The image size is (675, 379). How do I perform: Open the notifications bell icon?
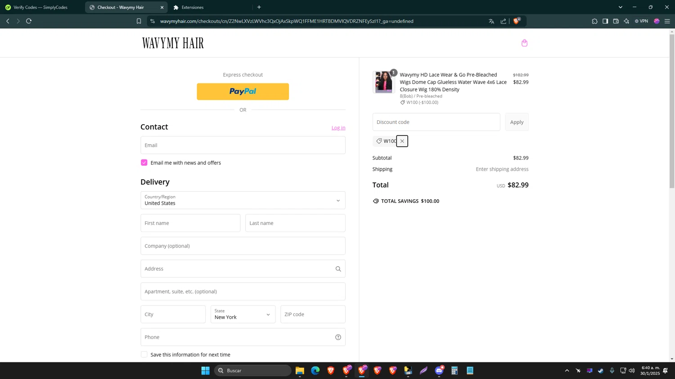tap(666, 370)
